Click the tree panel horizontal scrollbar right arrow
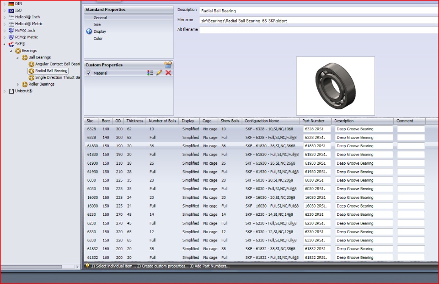The image size is (439, 284). [x=78, y=267]
